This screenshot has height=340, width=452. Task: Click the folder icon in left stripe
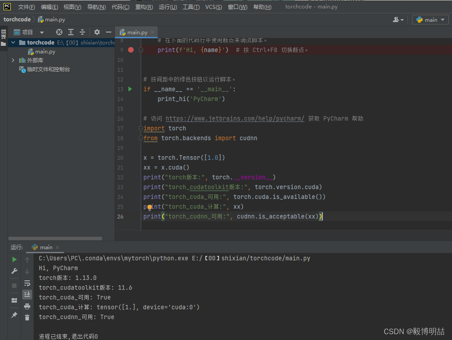[x=4, y=44]
